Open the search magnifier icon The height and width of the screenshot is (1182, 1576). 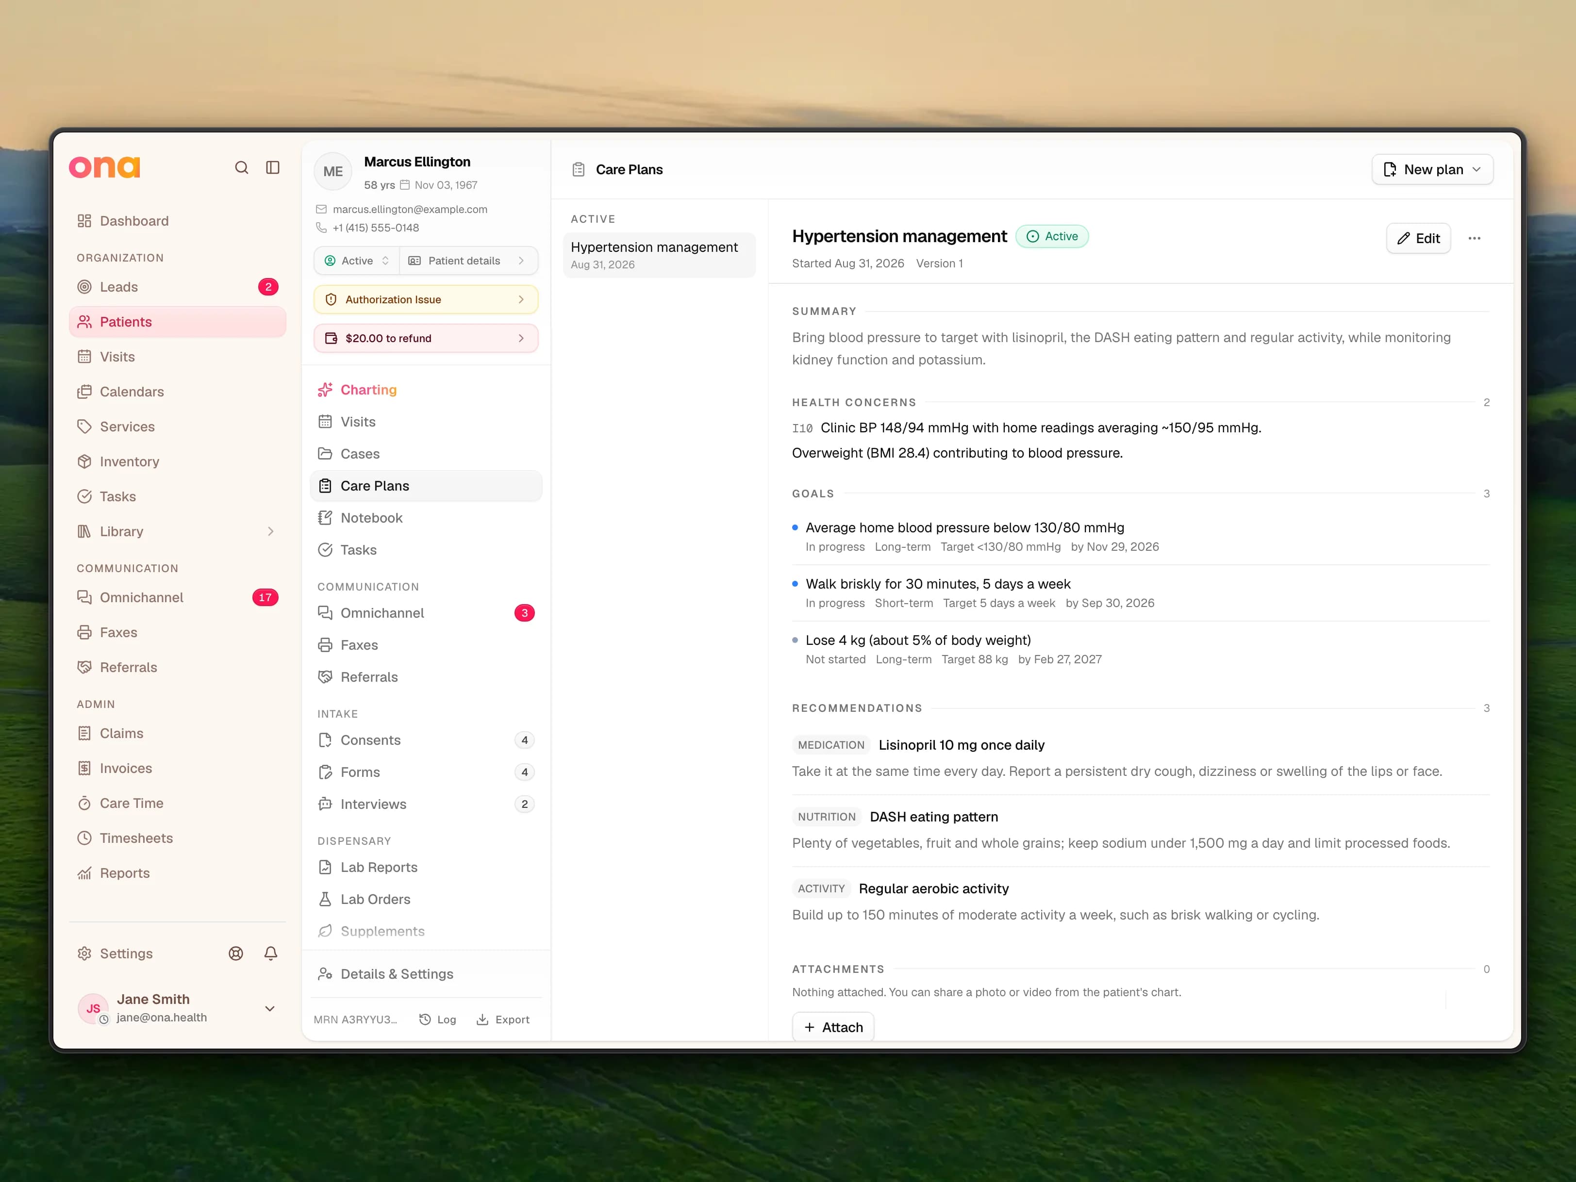point(242,167)
